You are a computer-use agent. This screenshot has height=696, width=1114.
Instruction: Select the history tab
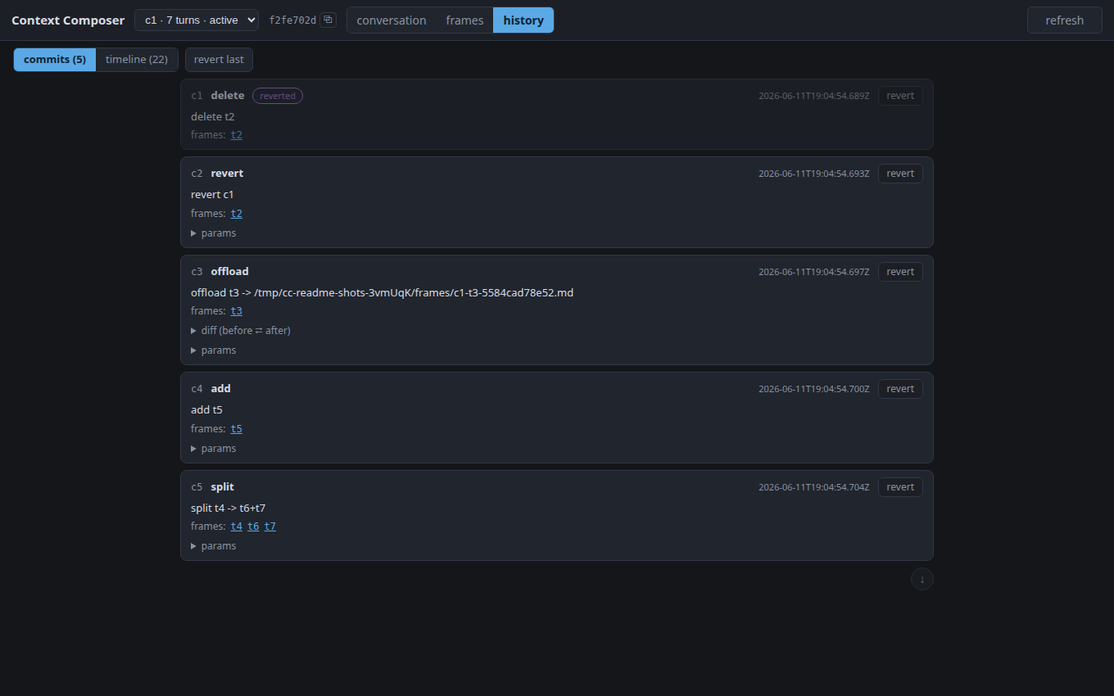523,20
